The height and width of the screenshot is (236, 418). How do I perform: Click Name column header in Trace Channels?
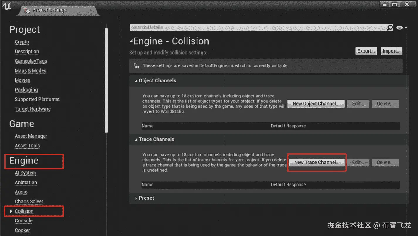coord(148,185)
